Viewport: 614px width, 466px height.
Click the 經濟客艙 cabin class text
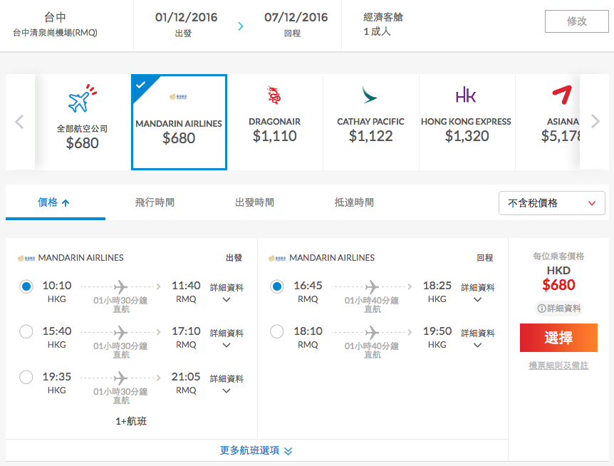383,17
